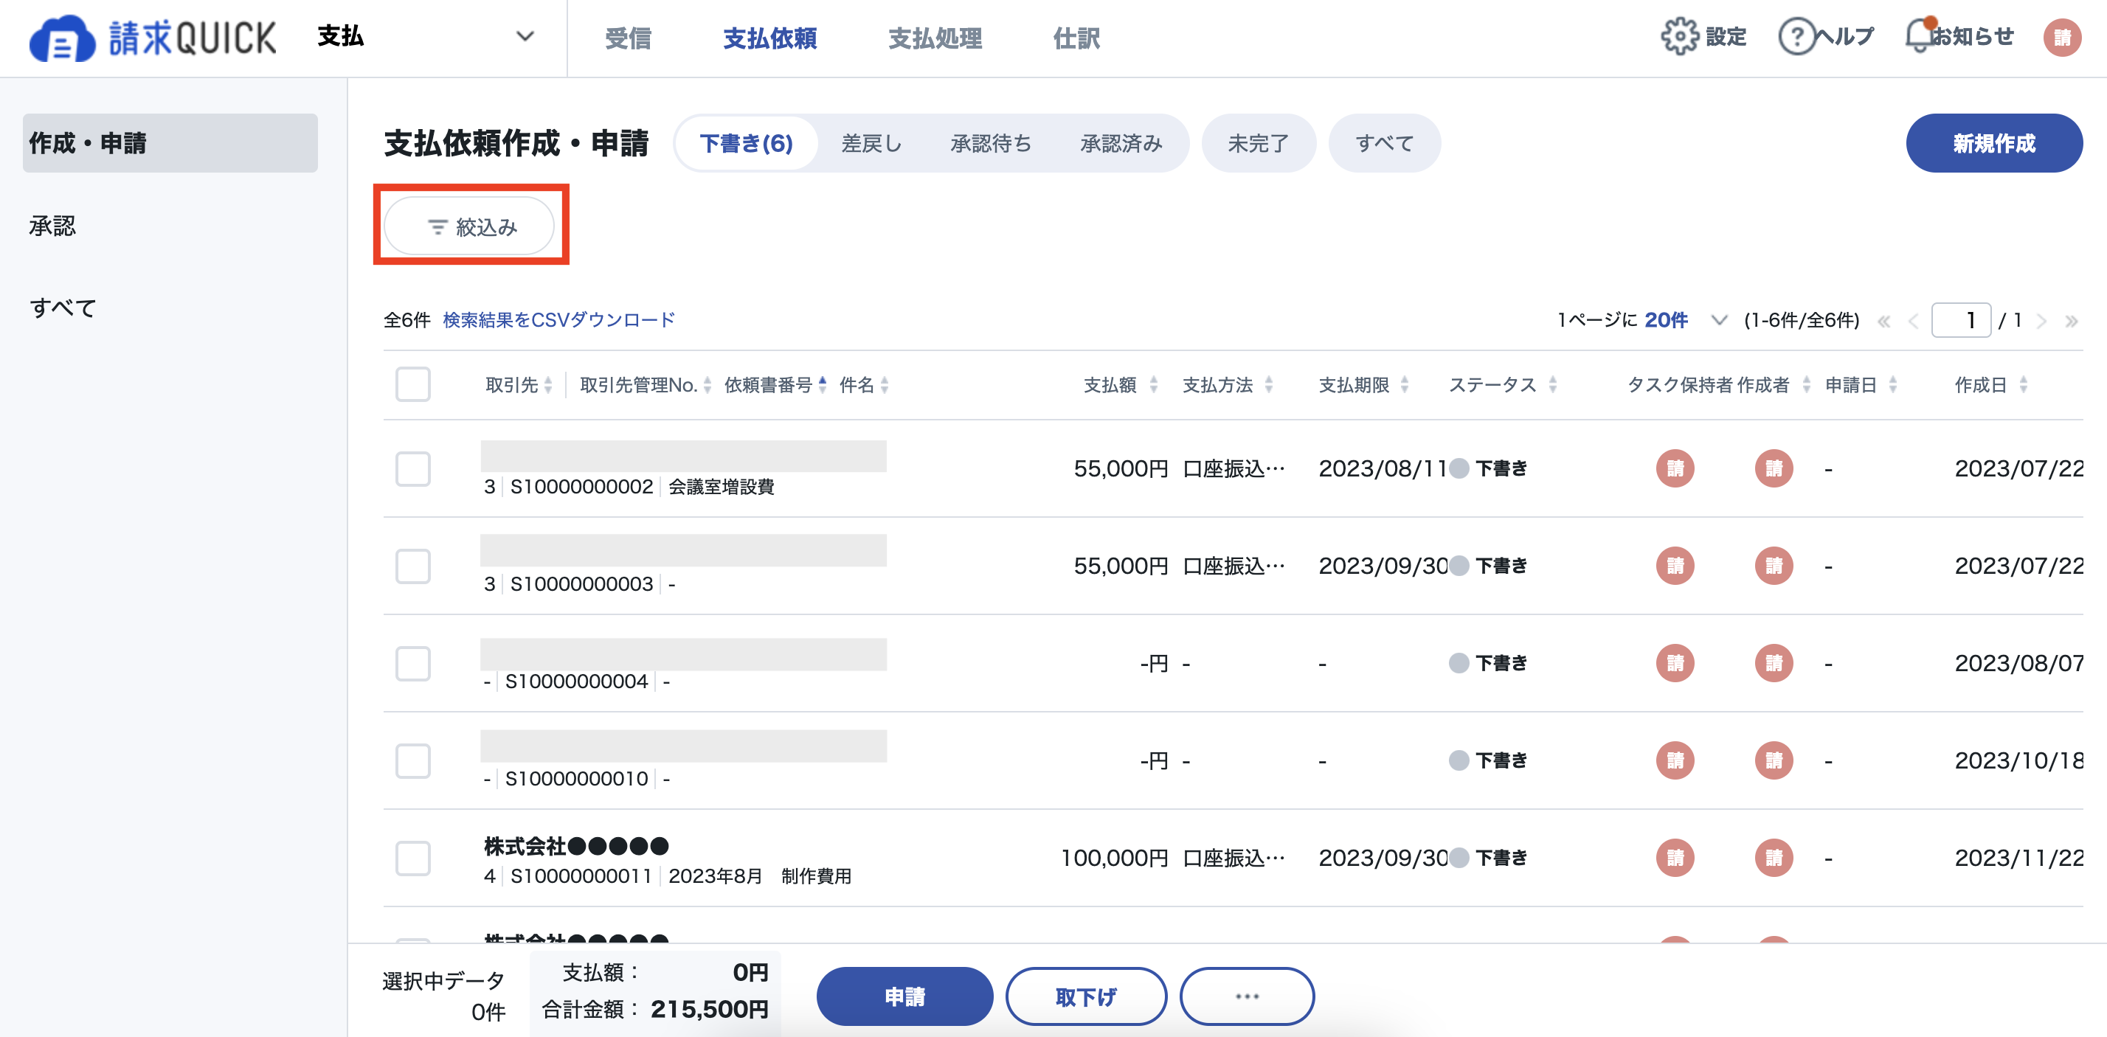Viewport: 2107px width, 1037px height.
Task: Select the すべて filter tab
Action: pos(1384,143)
